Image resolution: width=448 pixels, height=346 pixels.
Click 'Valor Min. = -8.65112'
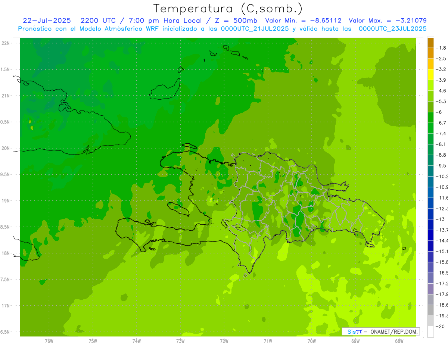click(303, 21)
